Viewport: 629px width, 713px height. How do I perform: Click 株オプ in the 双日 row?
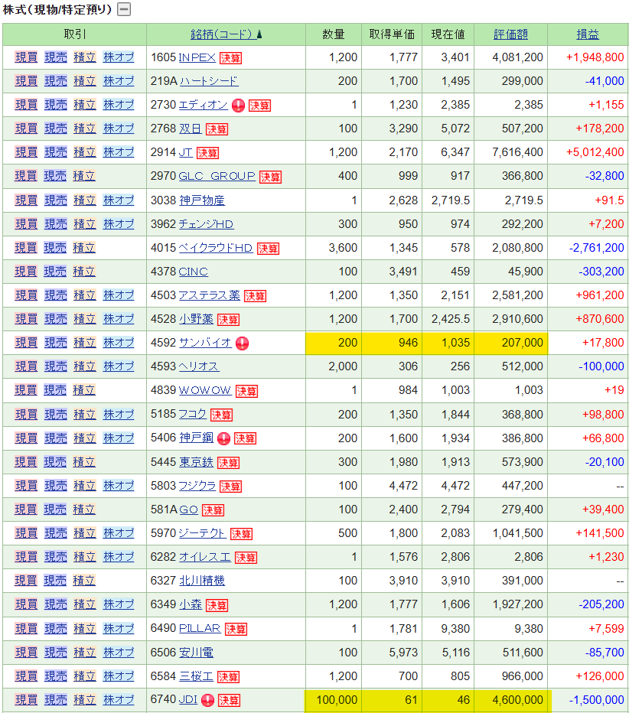pos(119,129)
